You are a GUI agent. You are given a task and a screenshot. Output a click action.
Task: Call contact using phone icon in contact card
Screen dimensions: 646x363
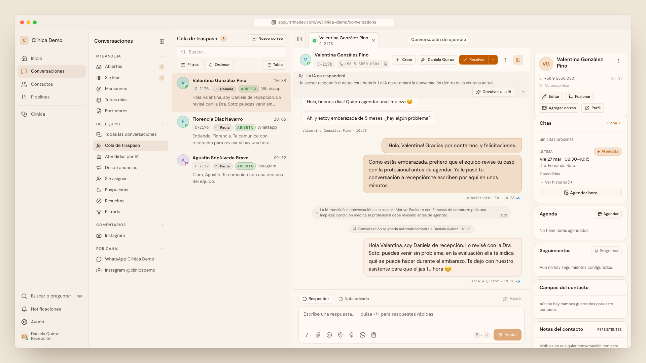tap(620, 78)
